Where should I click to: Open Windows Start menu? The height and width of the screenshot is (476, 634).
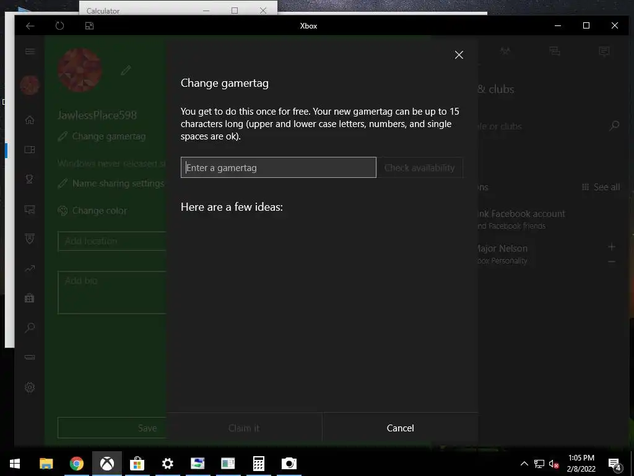15,464
